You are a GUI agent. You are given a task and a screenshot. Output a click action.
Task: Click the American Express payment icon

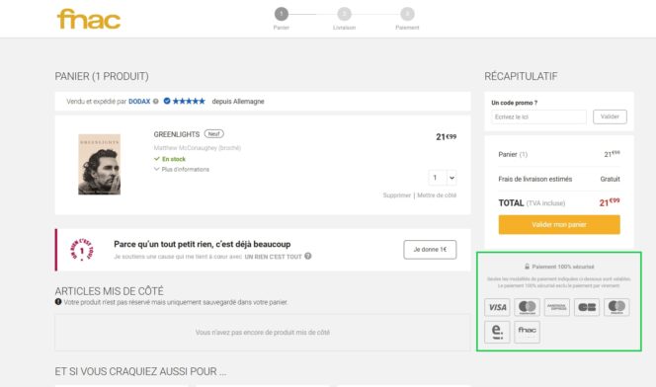pos(557,307)
